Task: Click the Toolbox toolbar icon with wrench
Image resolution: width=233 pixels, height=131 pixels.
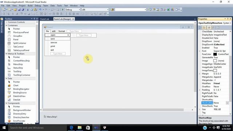Action: pos(165,10)
